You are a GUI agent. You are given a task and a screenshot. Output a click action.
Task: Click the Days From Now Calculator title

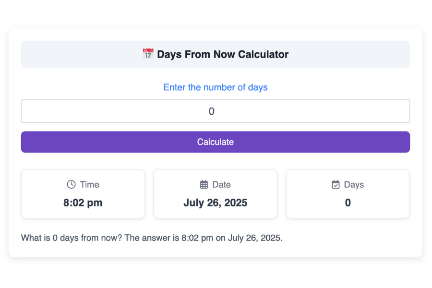223,54
